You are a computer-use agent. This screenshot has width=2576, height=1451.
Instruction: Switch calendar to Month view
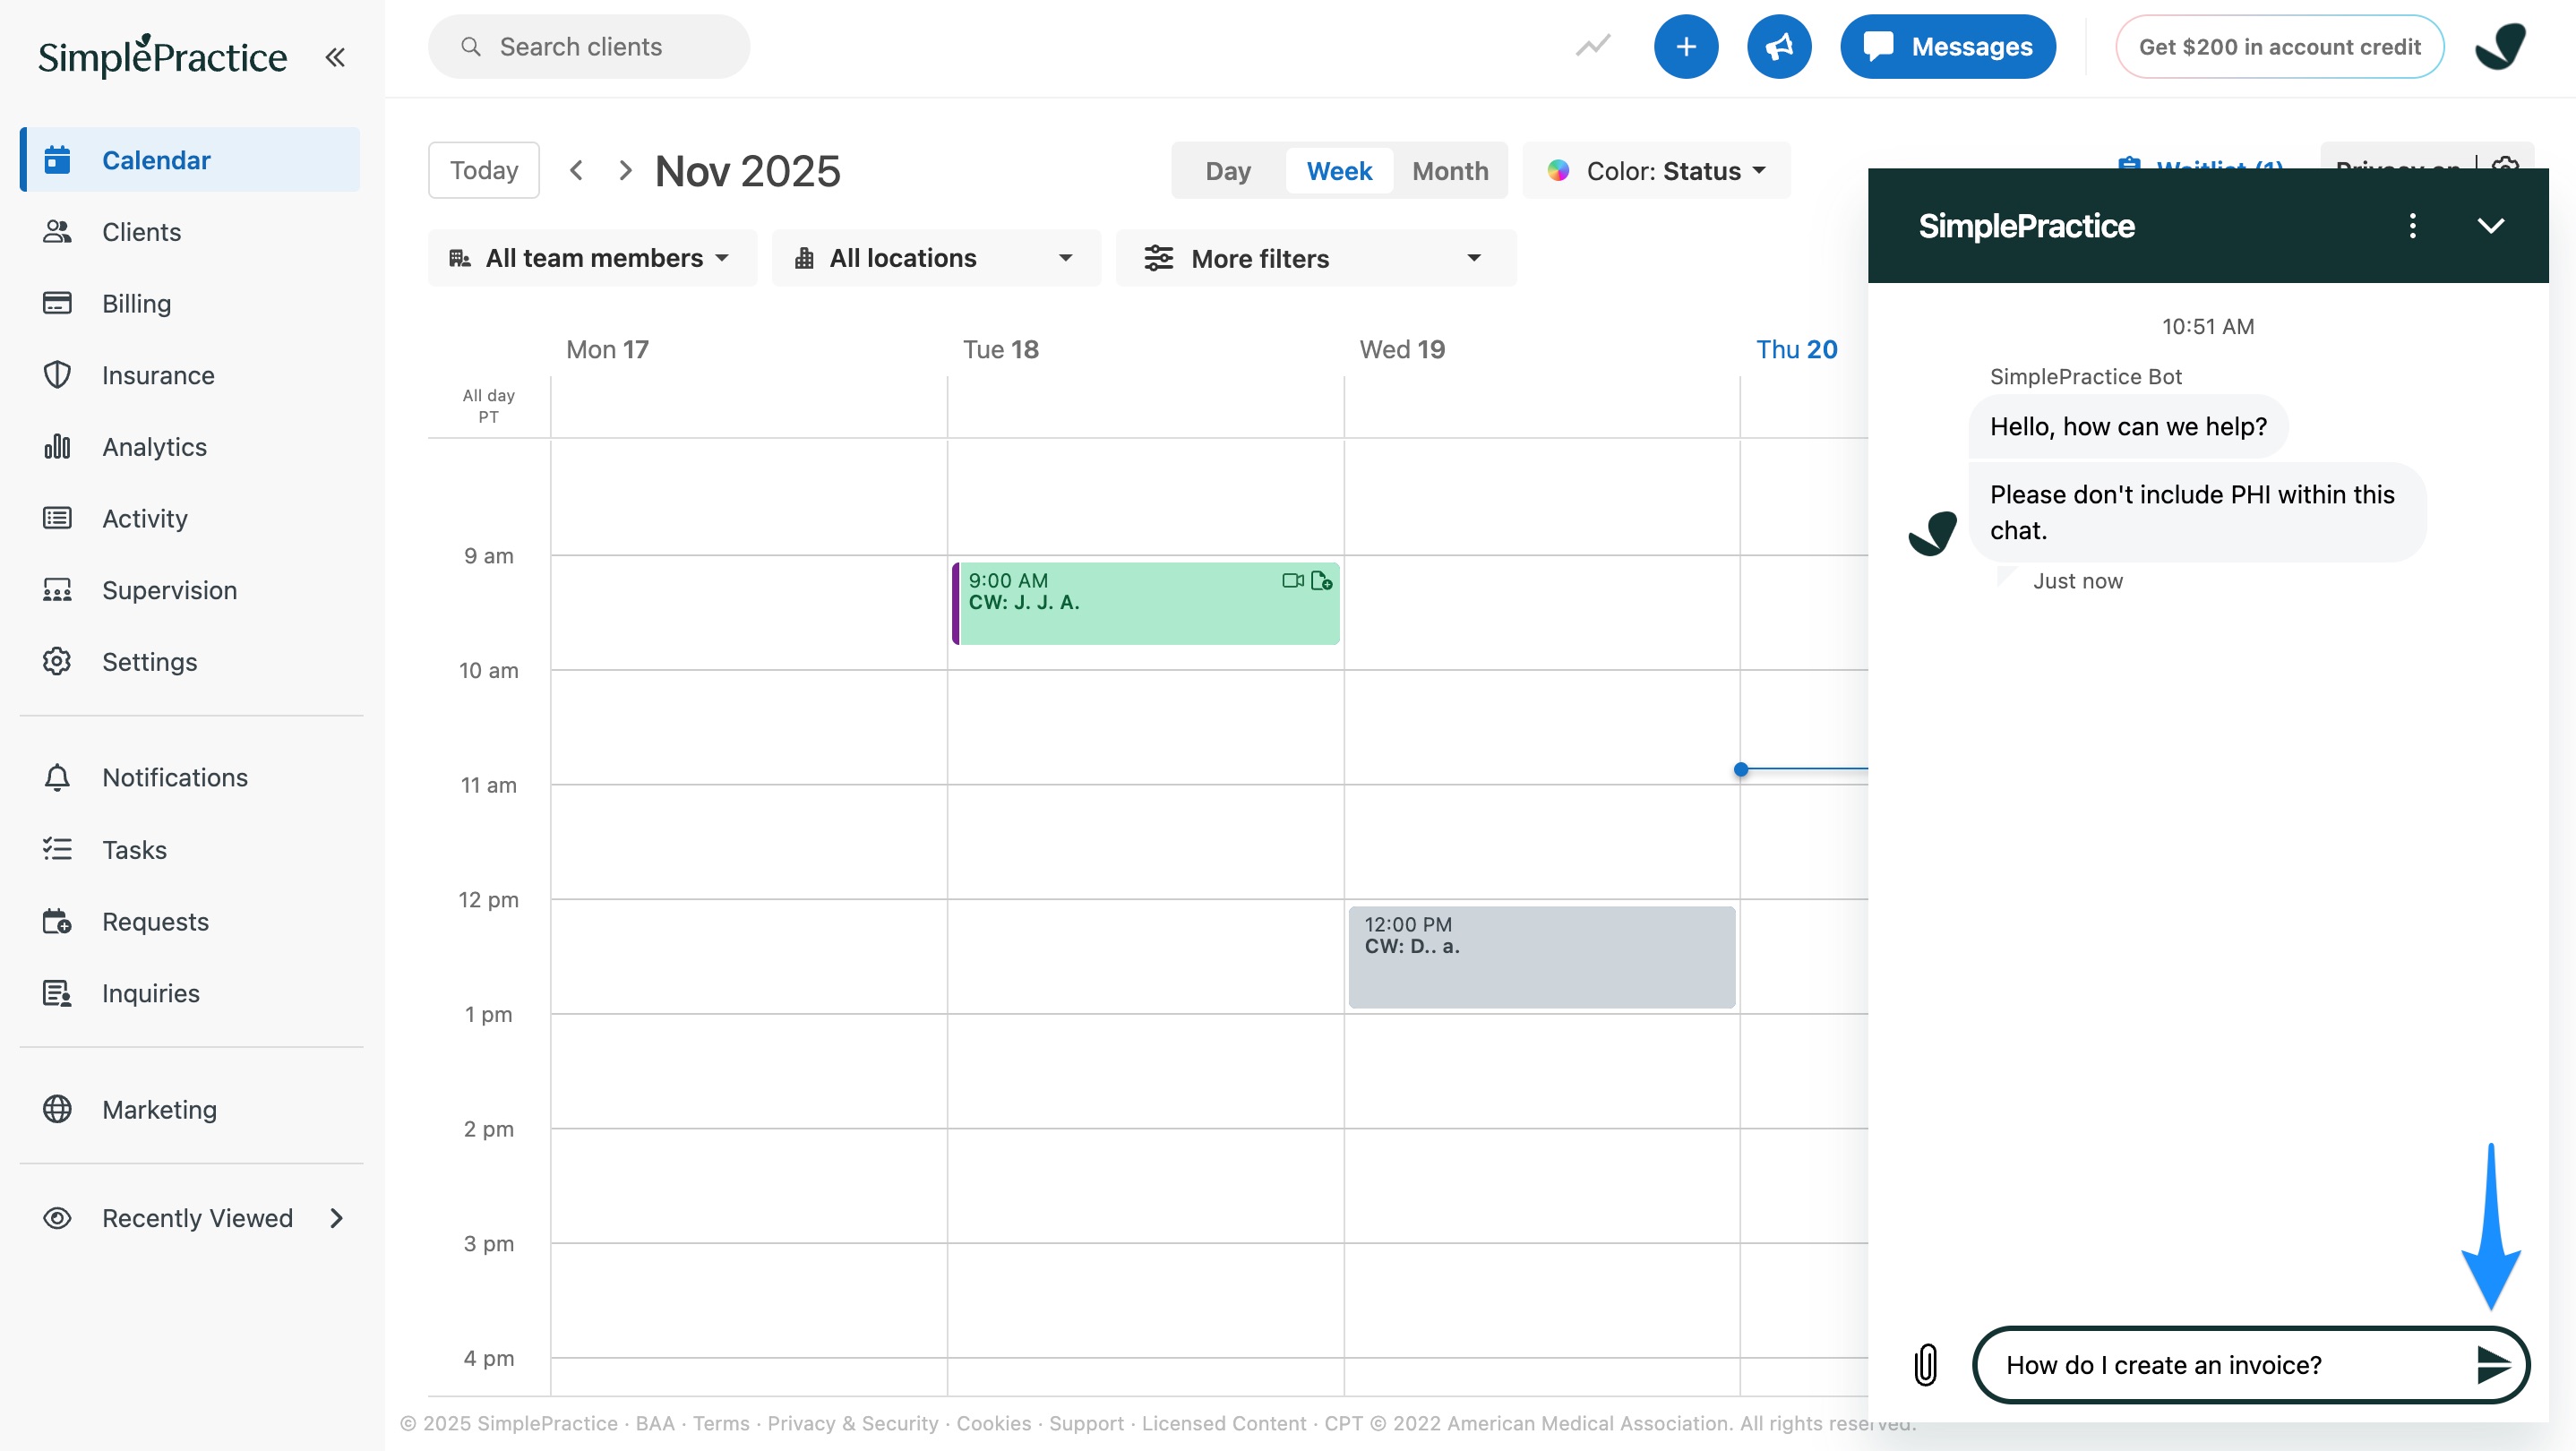pos(1450,171)
